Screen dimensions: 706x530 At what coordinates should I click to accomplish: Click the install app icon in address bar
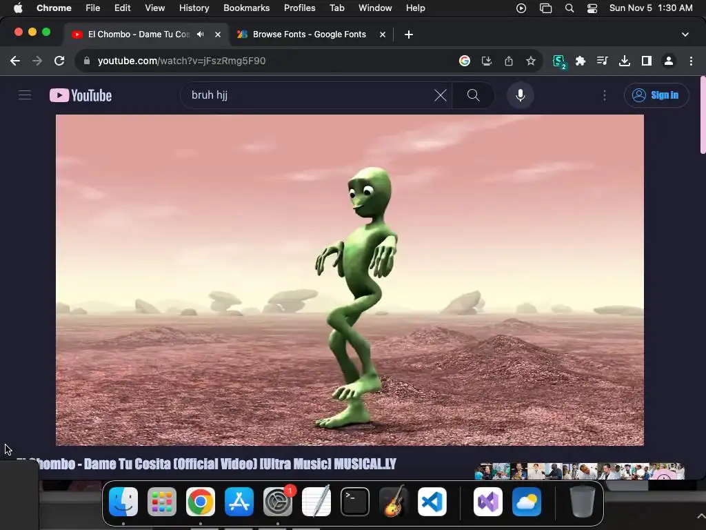(487, 61)
